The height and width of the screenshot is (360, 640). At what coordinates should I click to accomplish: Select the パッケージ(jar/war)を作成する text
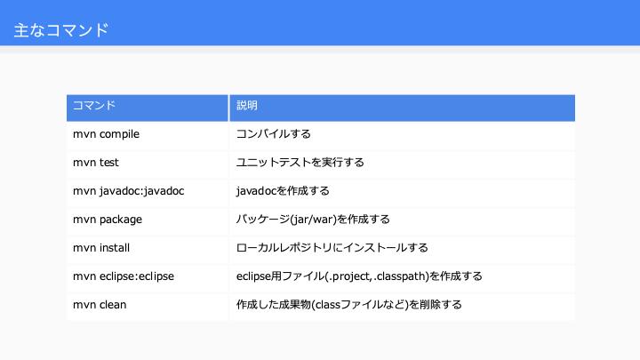[x=313, y=220]
